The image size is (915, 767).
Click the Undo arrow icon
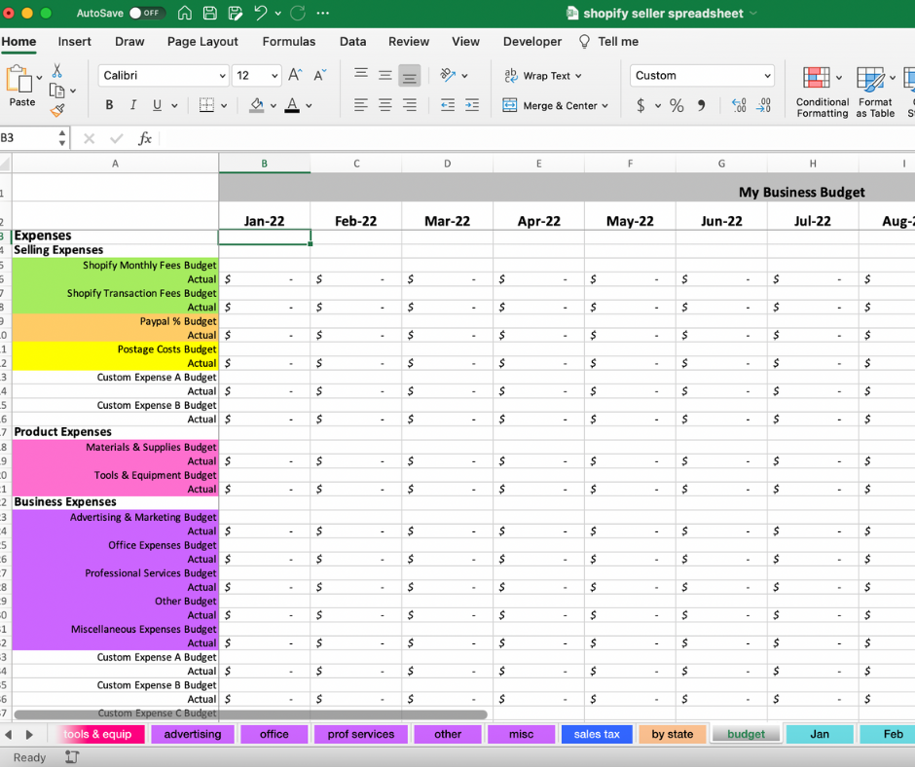(x=260, y=14)
